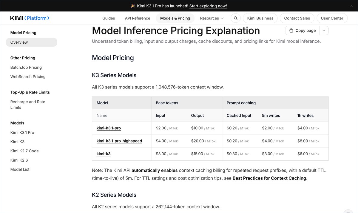Screen dimensions: 358x213
Task: Open Kimi K2.7 Code sidebar page
Action: (x=24, y=151)
